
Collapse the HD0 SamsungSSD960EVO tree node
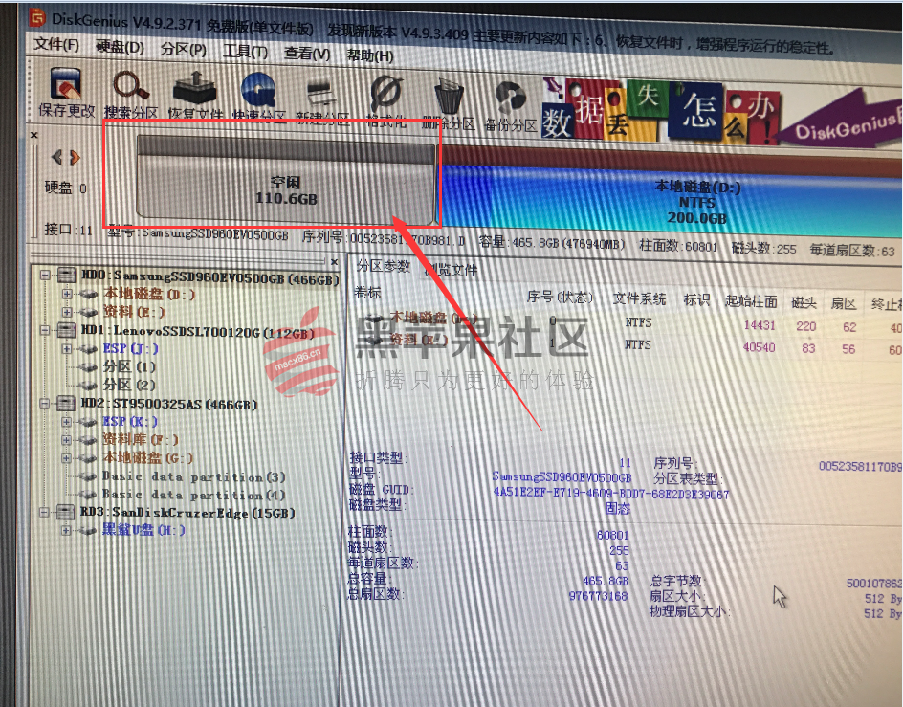coord(45,275)
